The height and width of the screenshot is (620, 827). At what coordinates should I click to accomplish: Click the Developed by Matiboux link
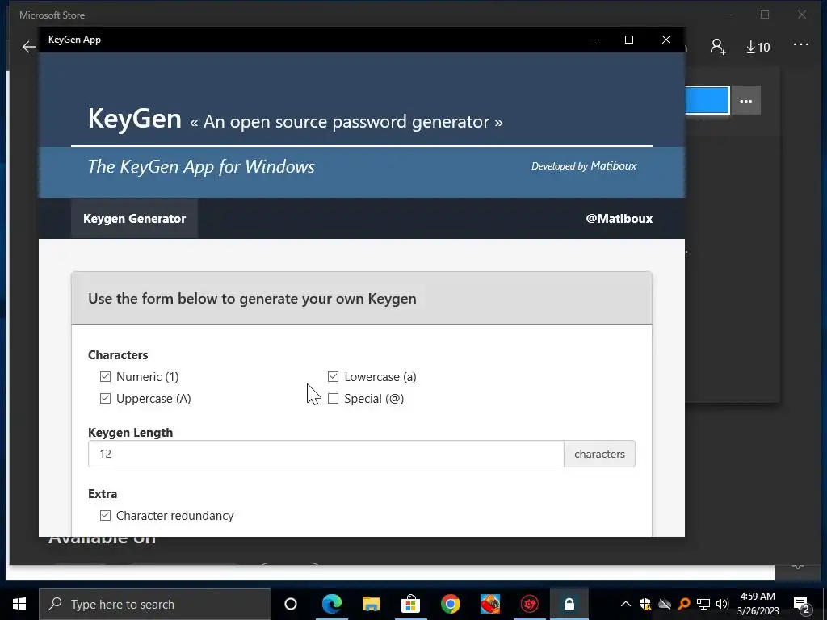point(584,166)
